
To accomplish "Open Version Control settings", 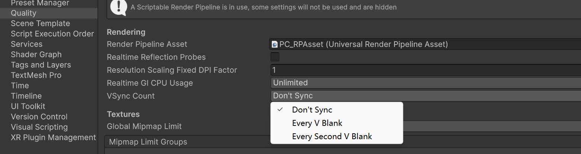I will (x=39, y=117).
